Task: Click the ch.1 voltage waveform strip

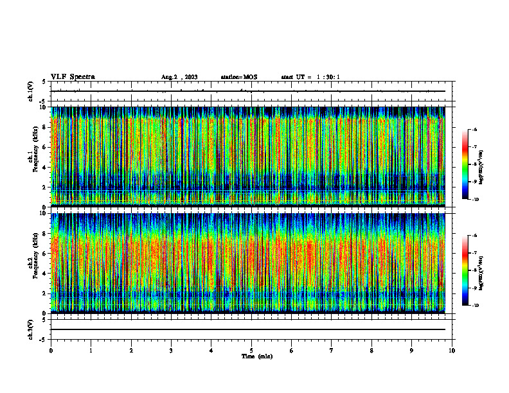Action: point(251,91)
